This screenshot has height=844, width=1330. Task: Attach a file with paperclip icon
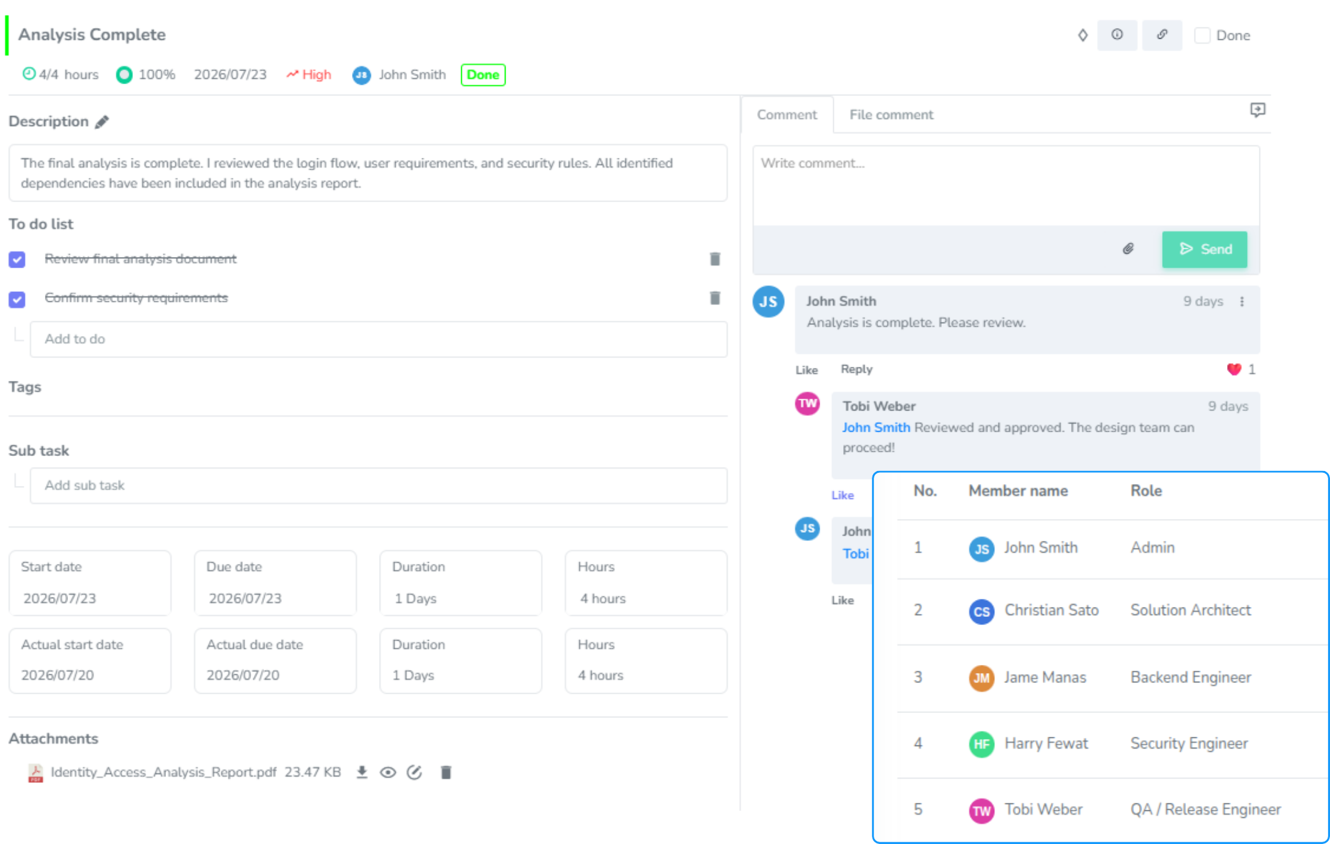pos(1128,249)
